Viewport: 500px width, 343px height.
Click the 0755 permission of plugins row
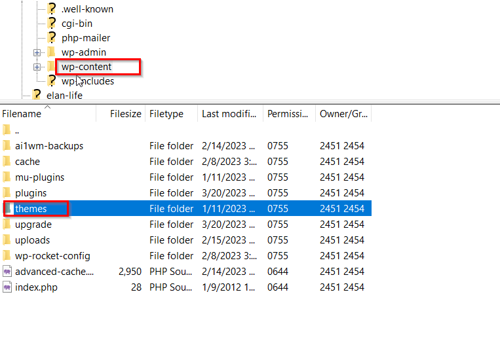[278, 193]
